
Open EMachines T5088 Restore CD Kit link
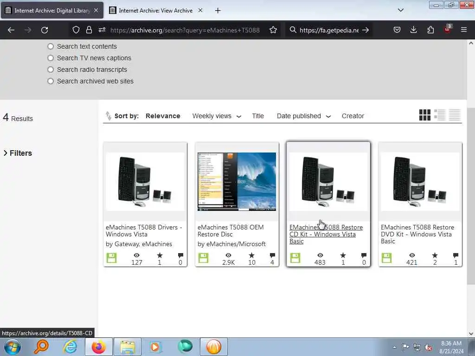tap(326, 234)
